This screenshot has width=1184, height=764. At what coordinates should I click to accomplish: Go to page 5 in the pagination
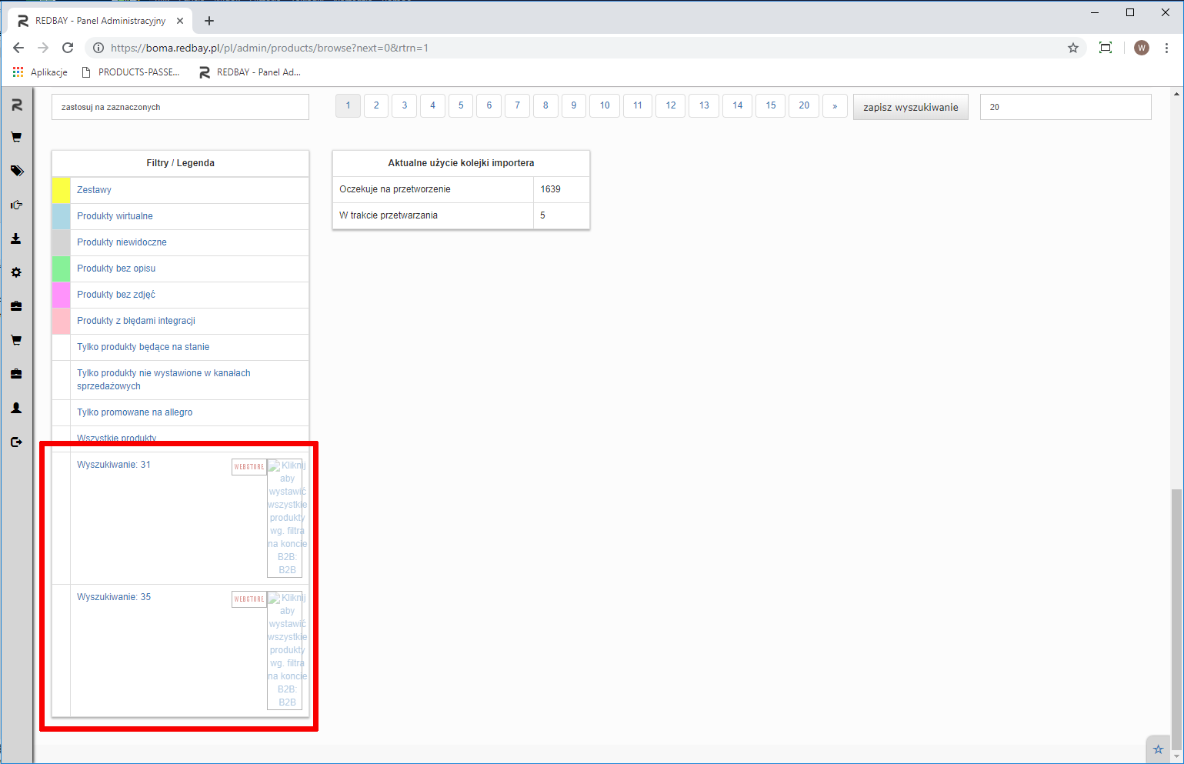tap(461, 105)
